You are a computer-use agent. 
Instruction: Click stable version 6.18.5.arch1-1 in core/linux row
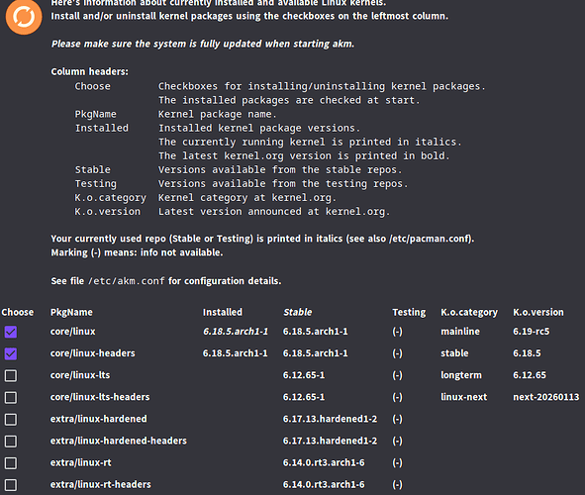315,332
